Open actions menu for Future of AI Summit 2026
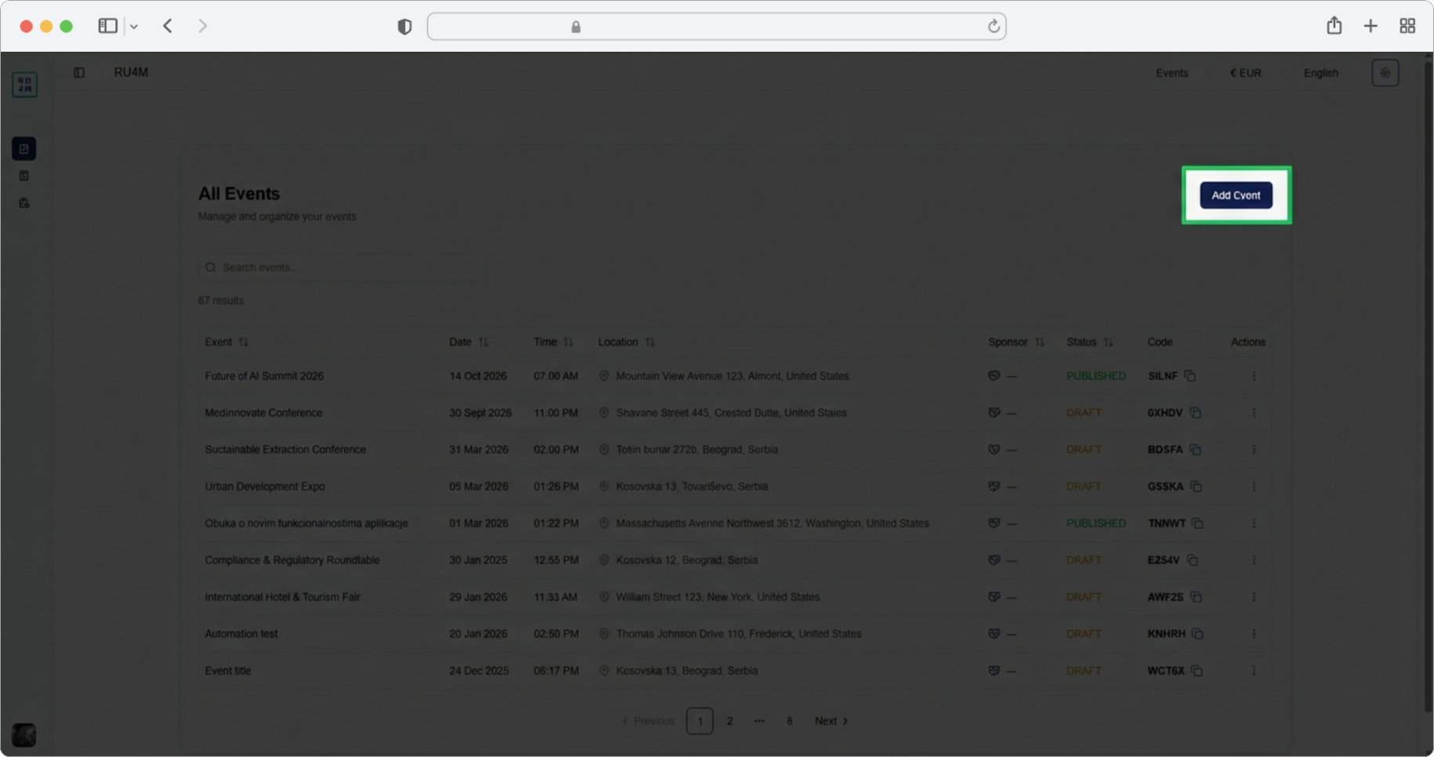1434x757 pixels. (x=1254, y=376)
